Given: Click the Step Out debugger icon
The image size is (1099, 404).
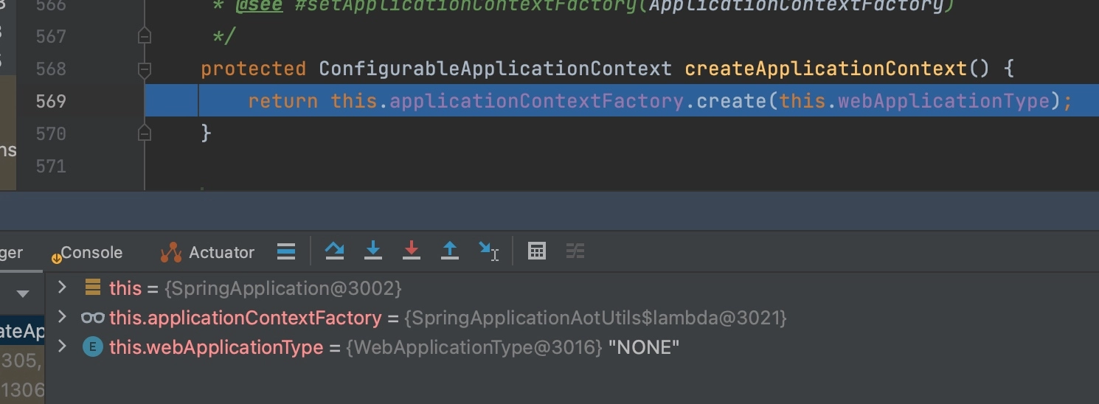Looking at the screenshot, I should [x=450, y=251].
